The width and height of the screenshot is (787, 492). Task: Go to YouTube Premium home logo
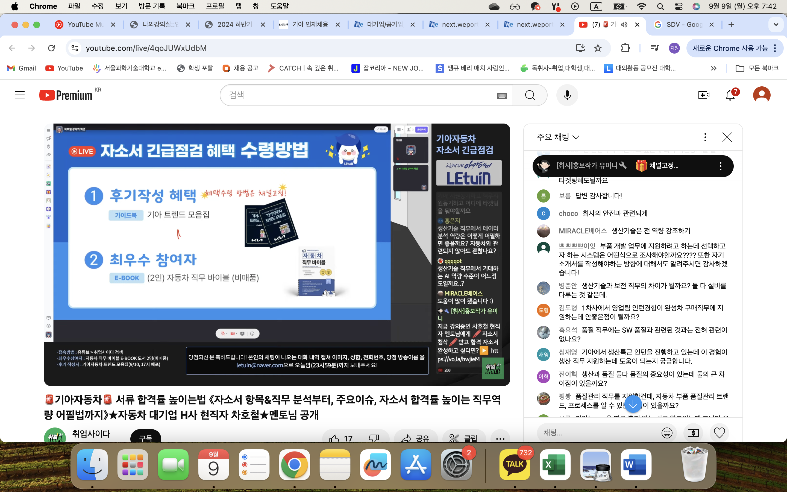tap(66, 95)
